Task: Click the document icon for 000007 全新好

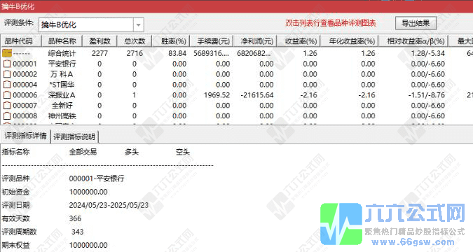Action: 7,106
